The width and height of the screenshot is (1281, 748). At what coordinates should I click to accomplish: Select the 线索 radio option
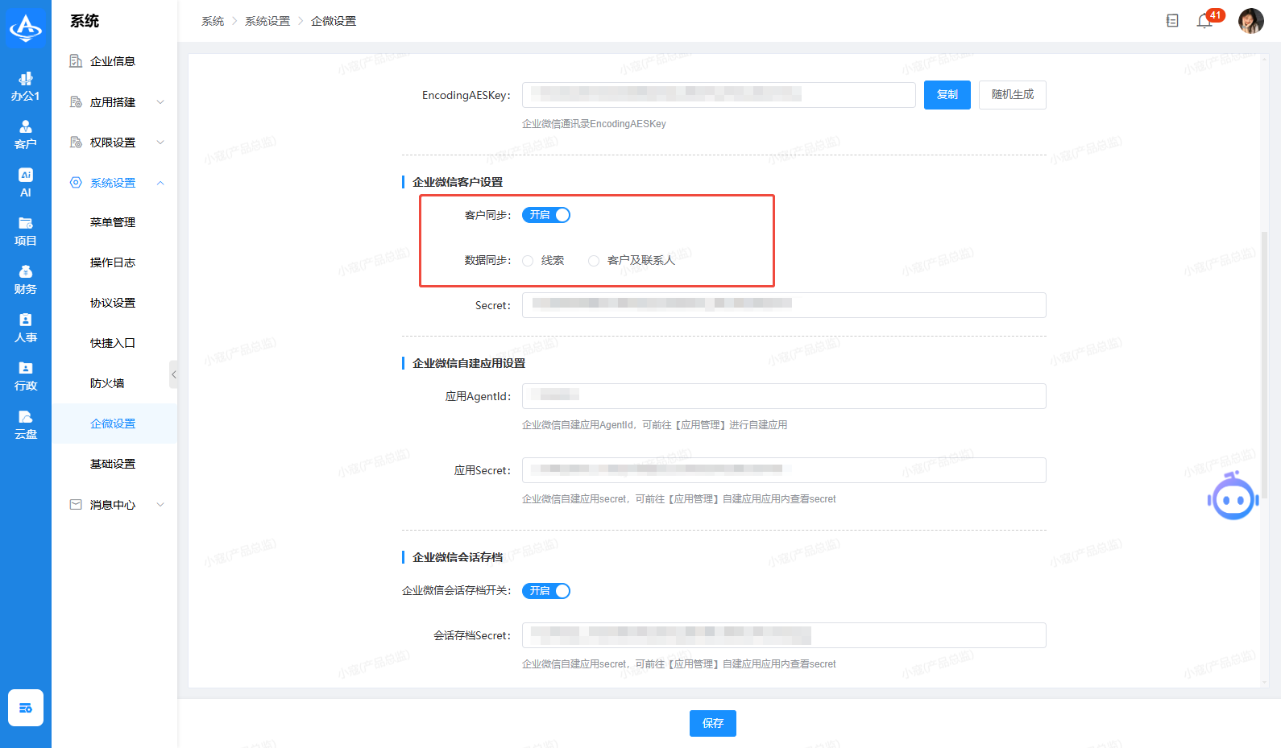pos(528,261)
